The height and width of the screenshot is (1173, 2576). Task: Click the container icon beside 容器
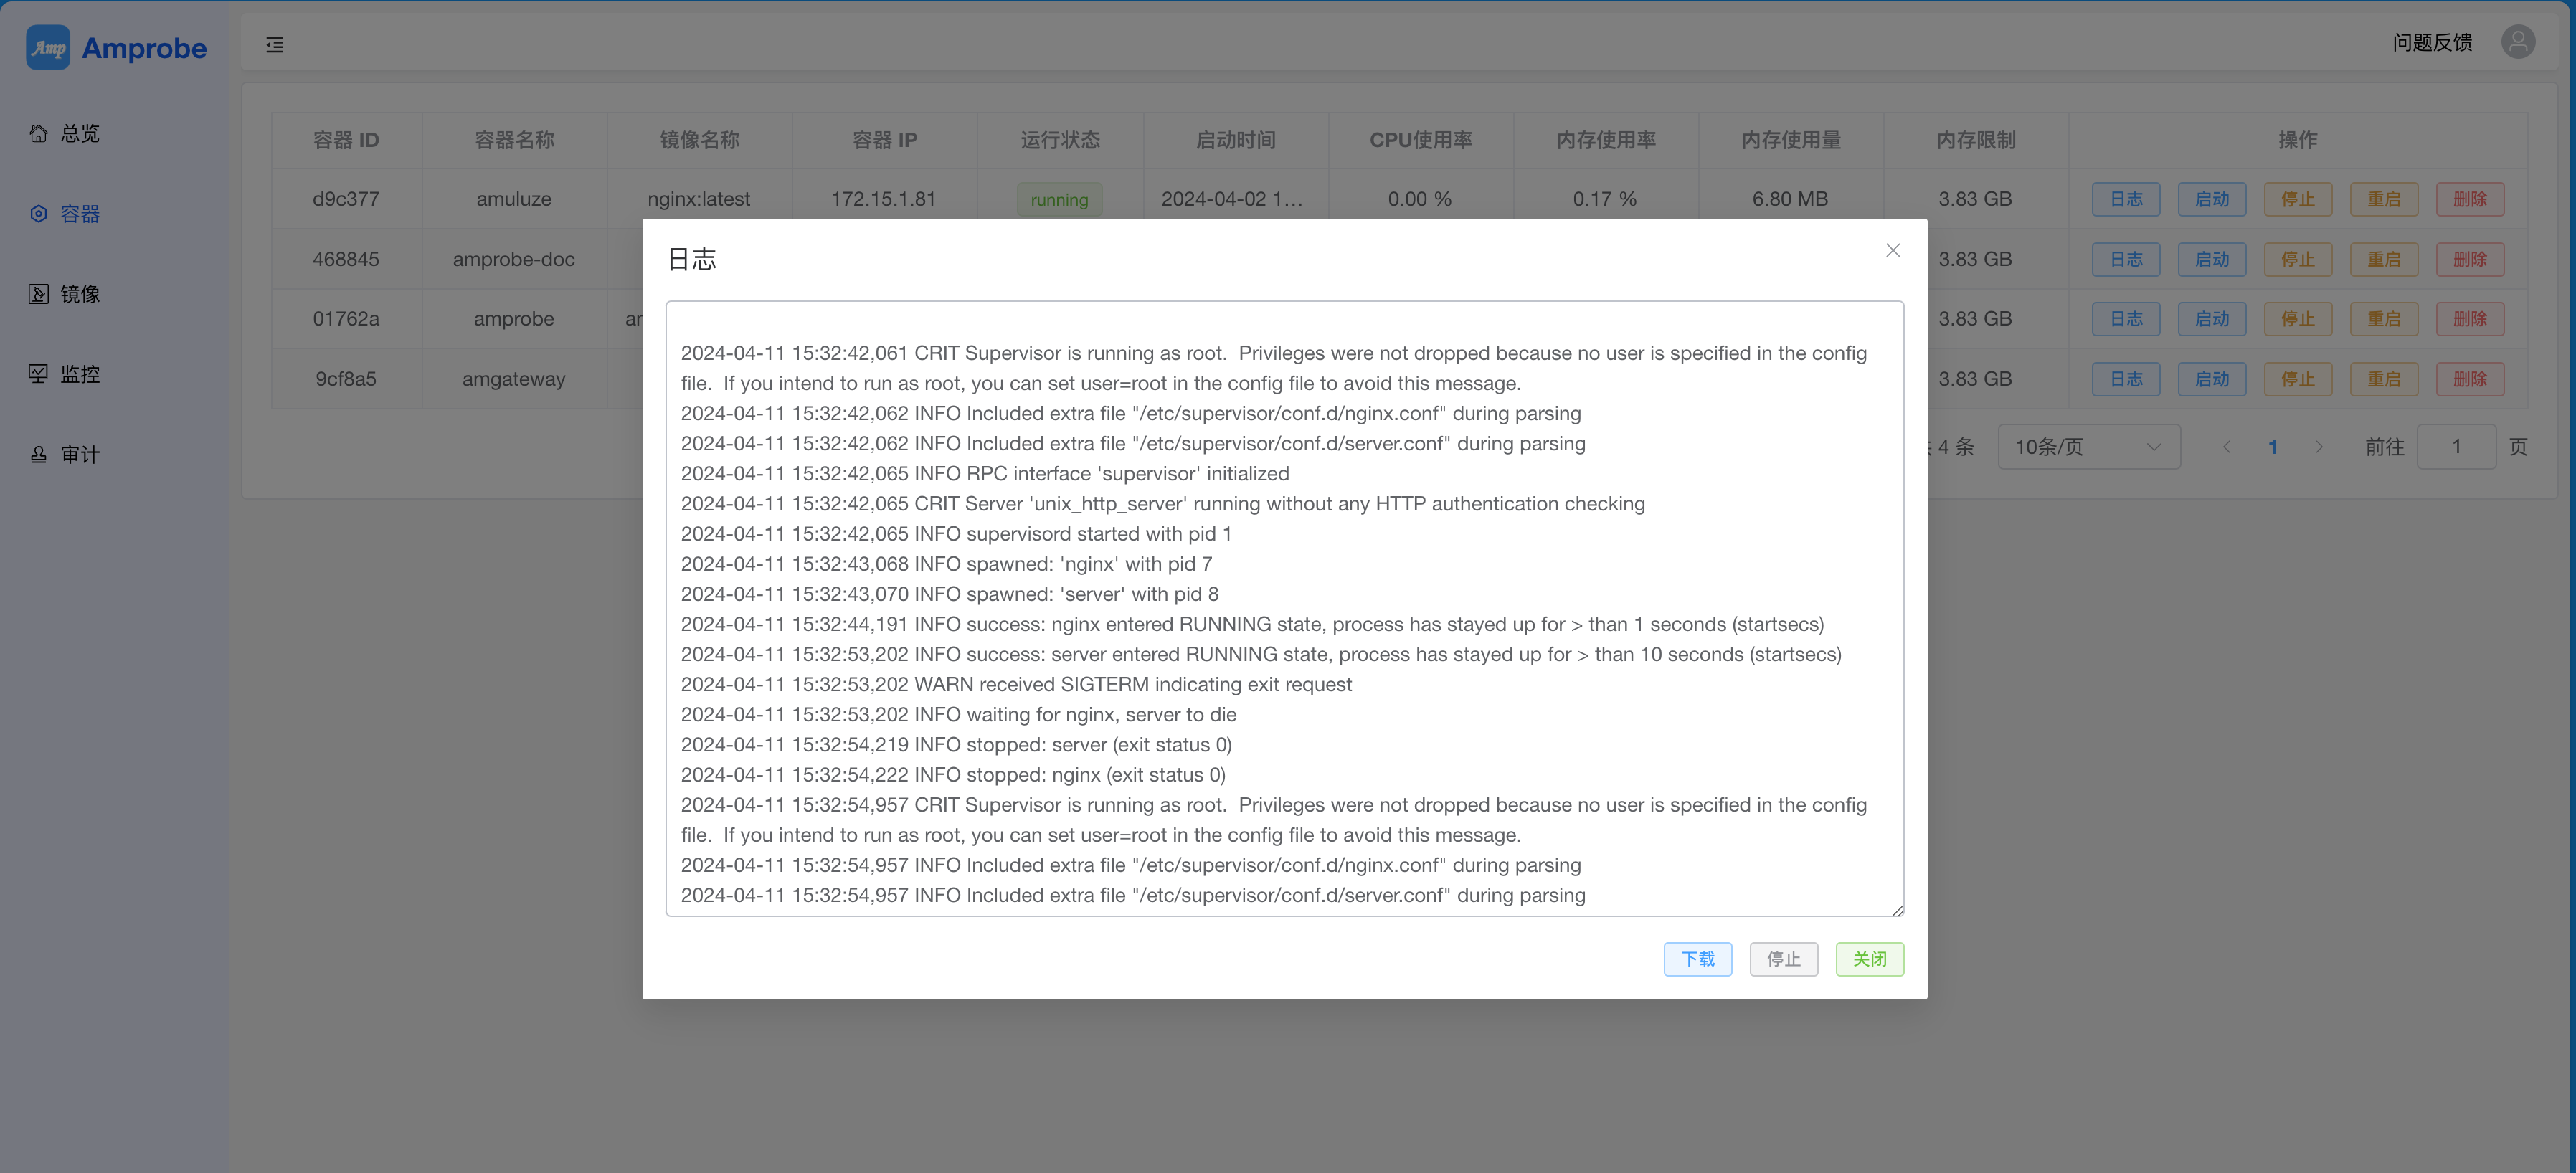click(38, 213)
